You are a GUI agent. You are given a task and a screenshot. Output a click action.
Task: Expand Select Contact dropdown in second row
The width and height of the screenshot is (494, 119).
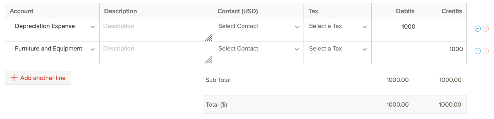coord(297,49)
